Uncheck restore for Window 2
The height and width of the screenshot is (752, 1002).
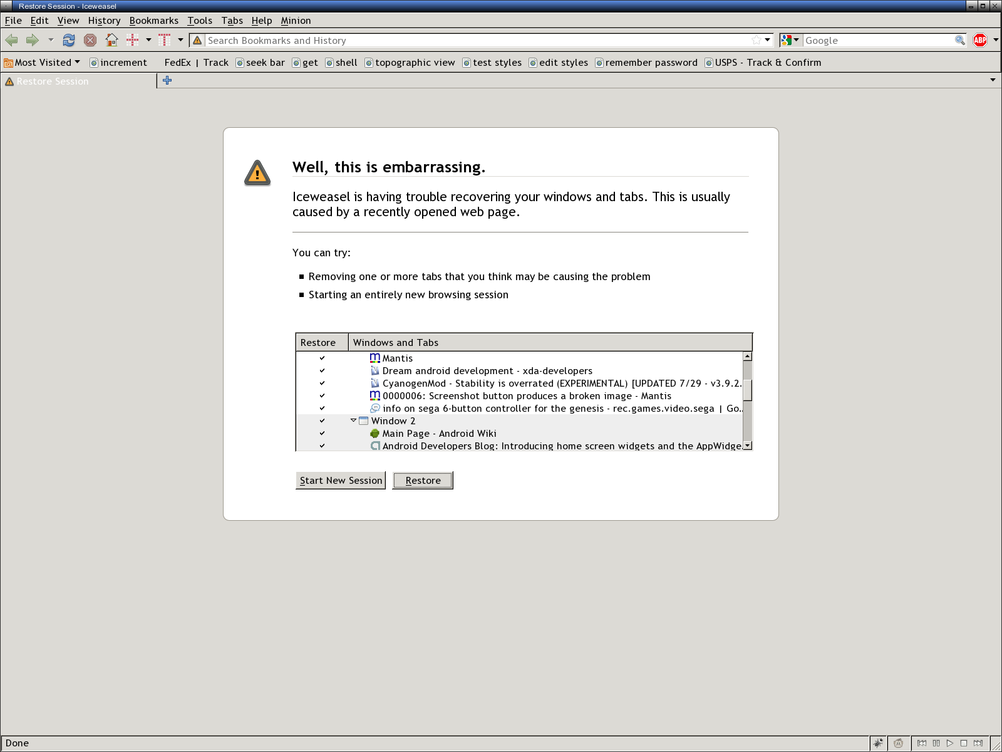click(322, 421)
